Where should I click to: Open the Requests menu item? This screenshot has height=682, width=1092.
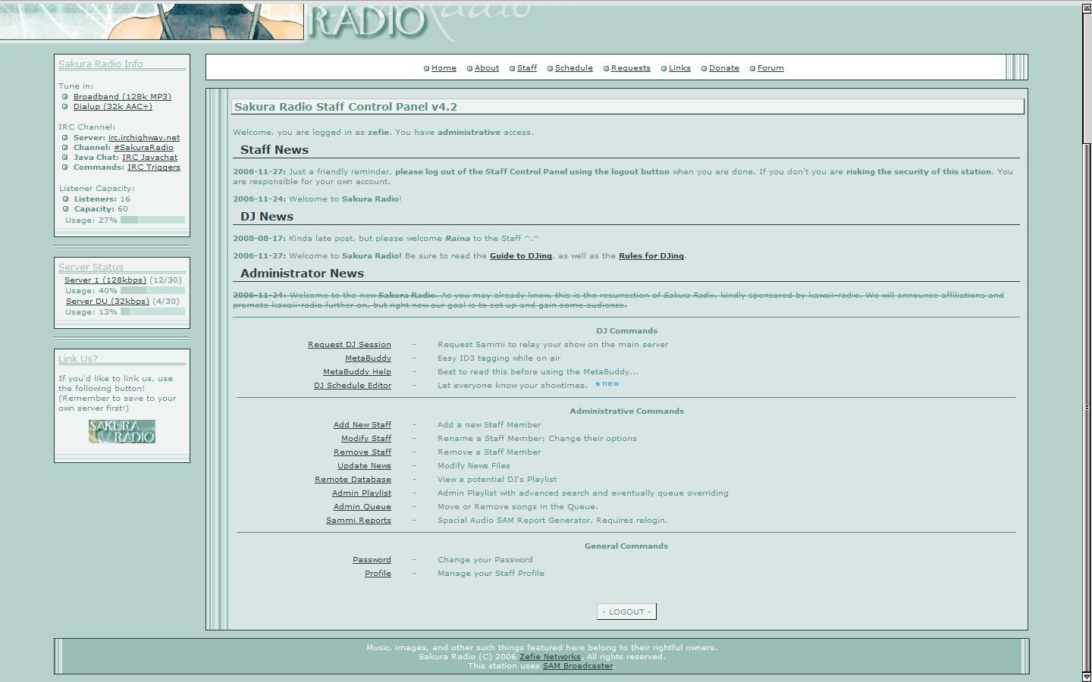tap(630, 68)
